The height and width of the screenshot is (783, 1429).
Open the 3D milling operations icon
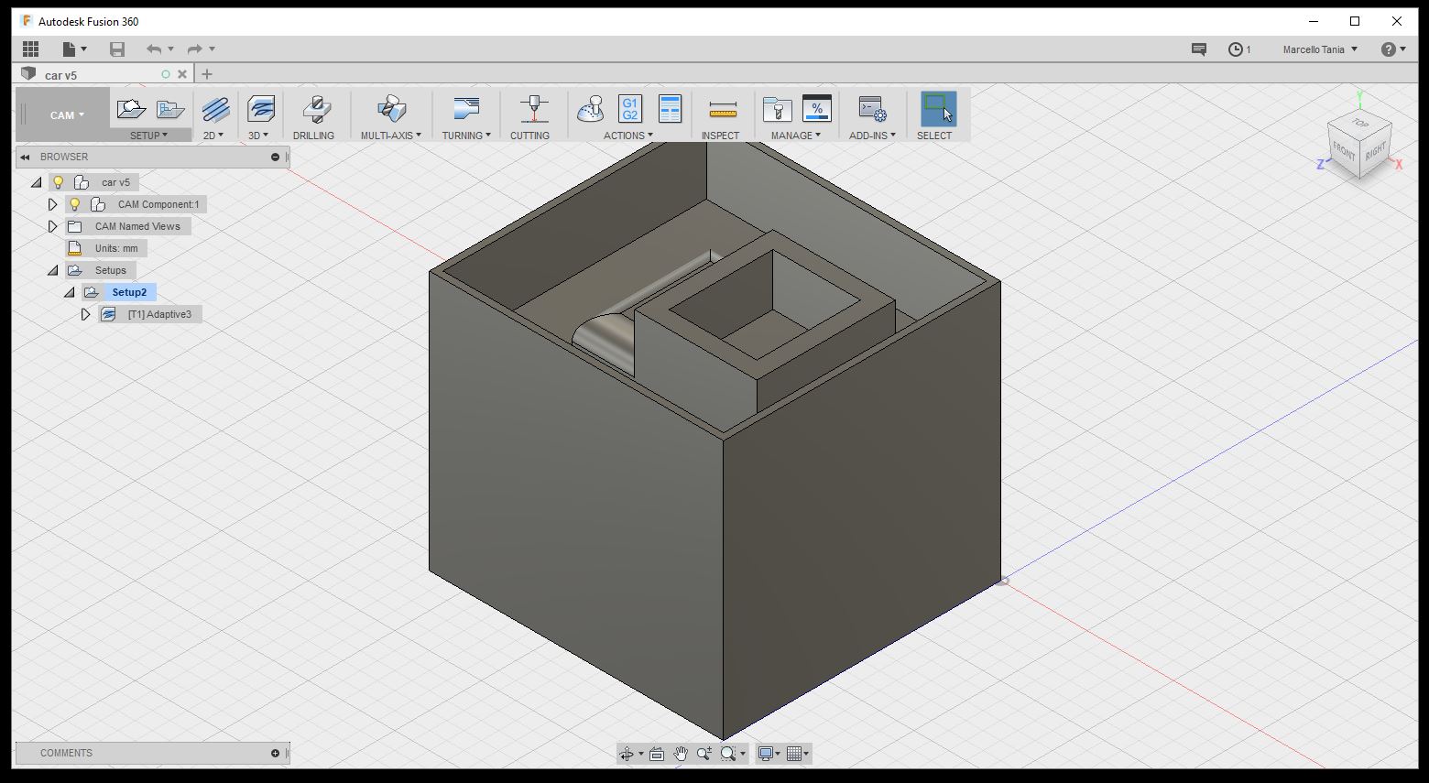[261, 109]
